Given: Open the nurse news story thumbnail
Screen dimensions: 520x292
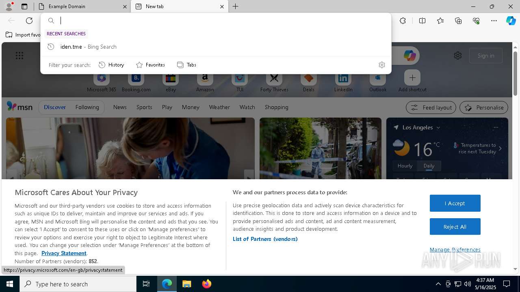Looking at the screenshot, I should pyautogui.click(x=130, y=148).
